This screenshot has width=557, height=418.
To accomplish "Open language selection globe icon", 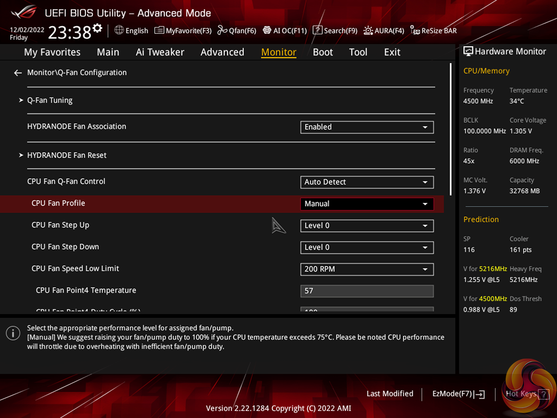I will 119,31.
